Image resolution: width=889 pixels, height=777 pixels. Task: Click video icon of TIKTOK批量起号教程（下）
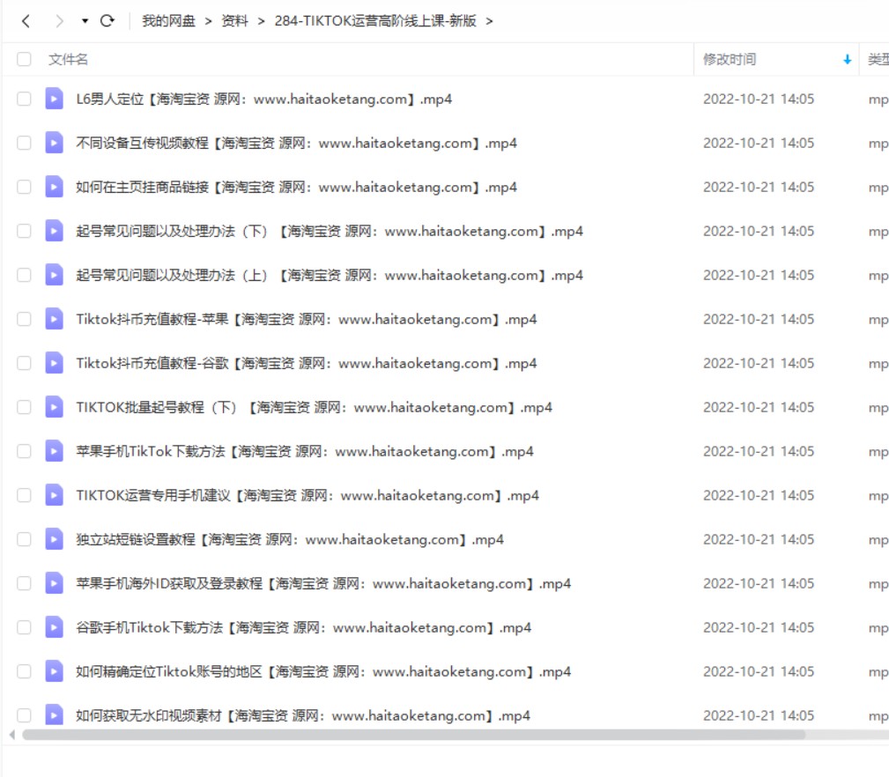(x=54, y=407)
